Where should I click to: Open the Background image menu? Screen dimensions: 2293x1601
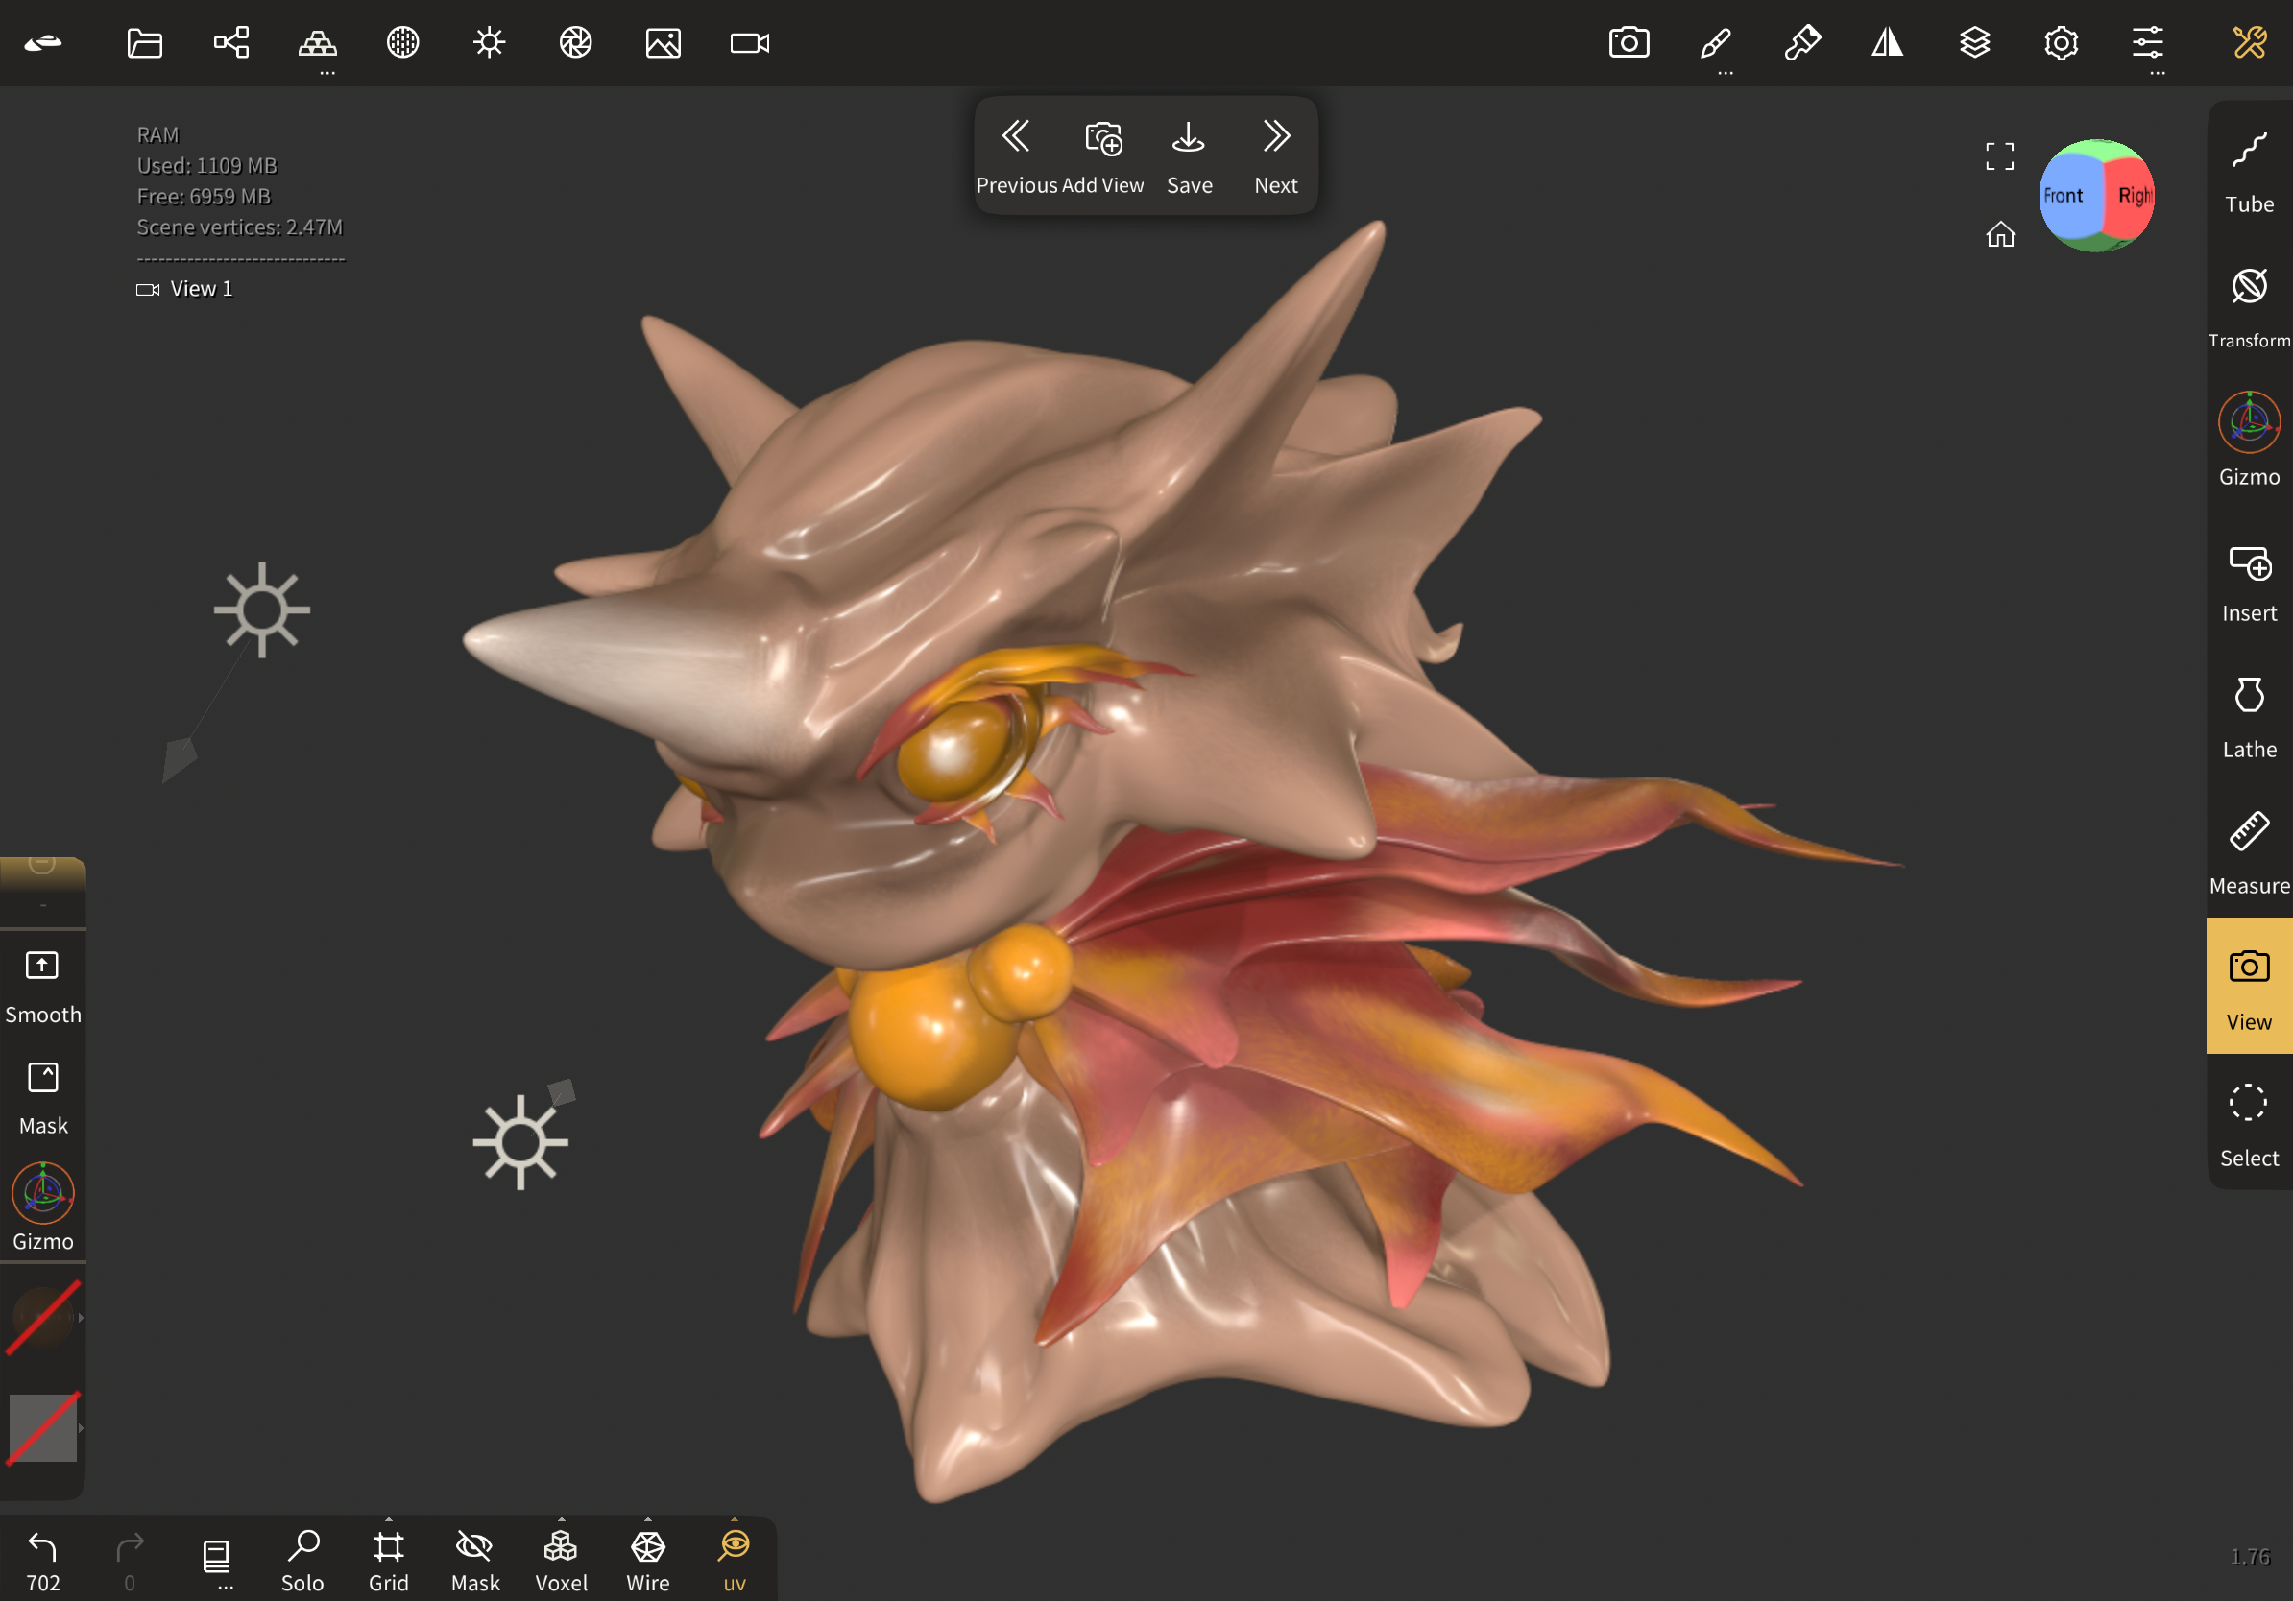[x=664, y=43]
